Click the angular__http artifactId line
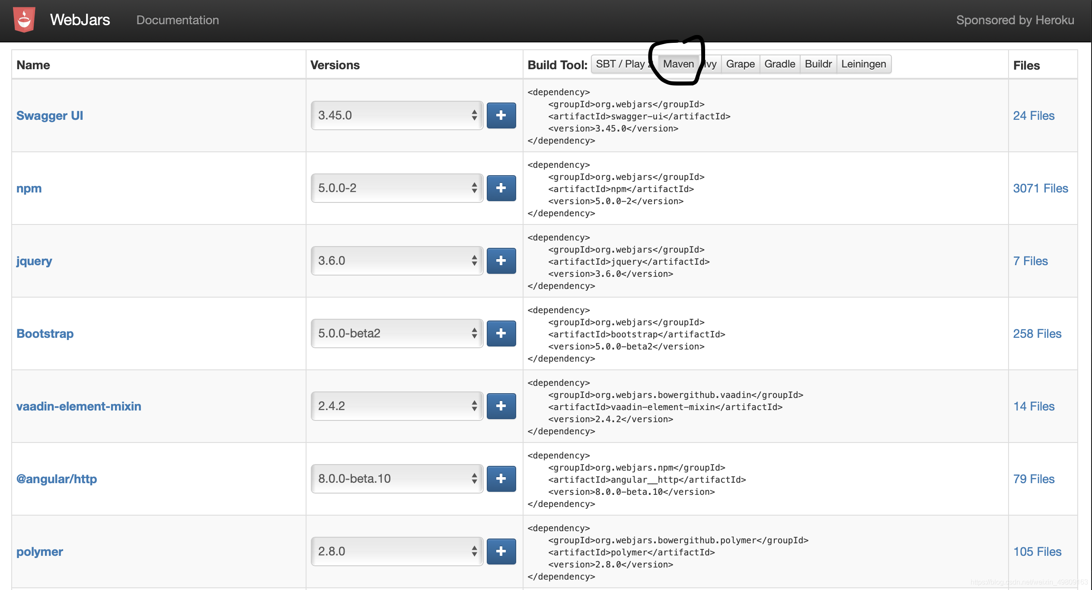The height and width of the screenshot is (590, 1092). (647, 480)
